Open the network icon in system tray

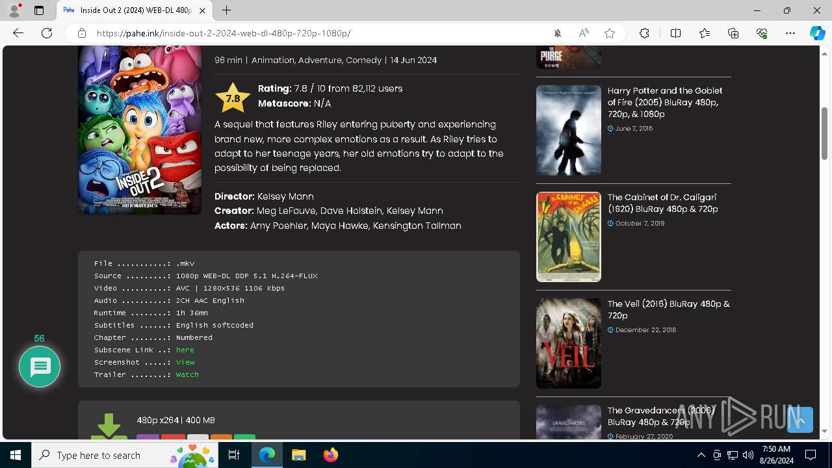point(733,455)
